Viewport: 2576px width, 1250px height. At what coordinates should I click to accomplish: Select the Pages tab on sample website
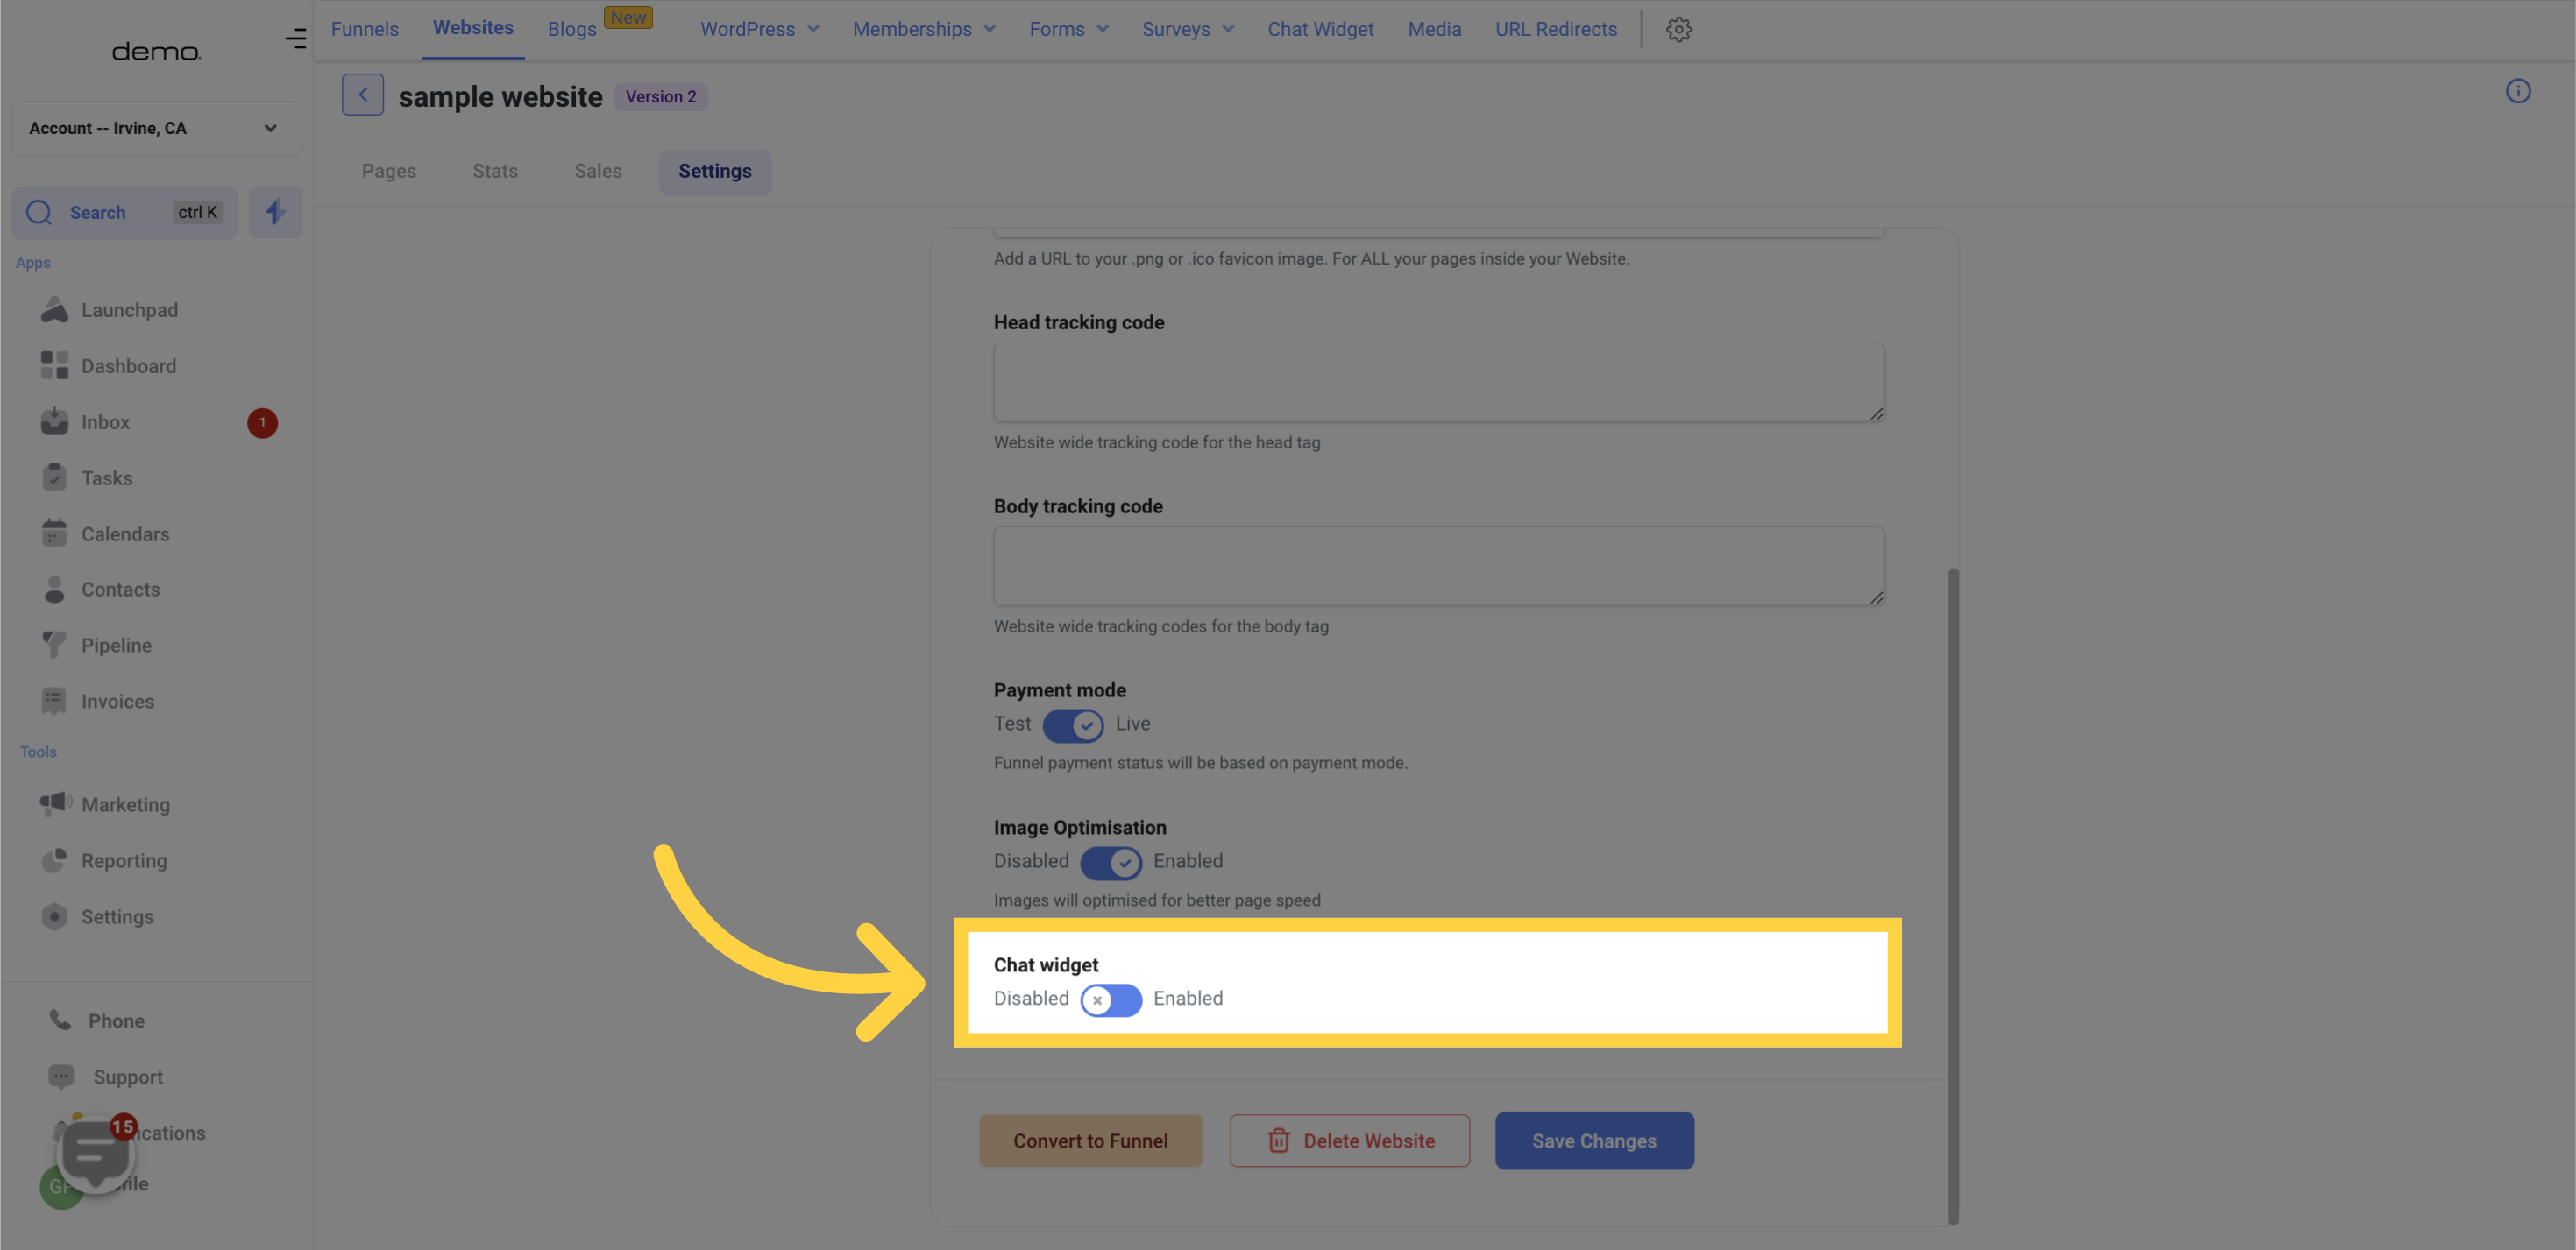(387, 171)
